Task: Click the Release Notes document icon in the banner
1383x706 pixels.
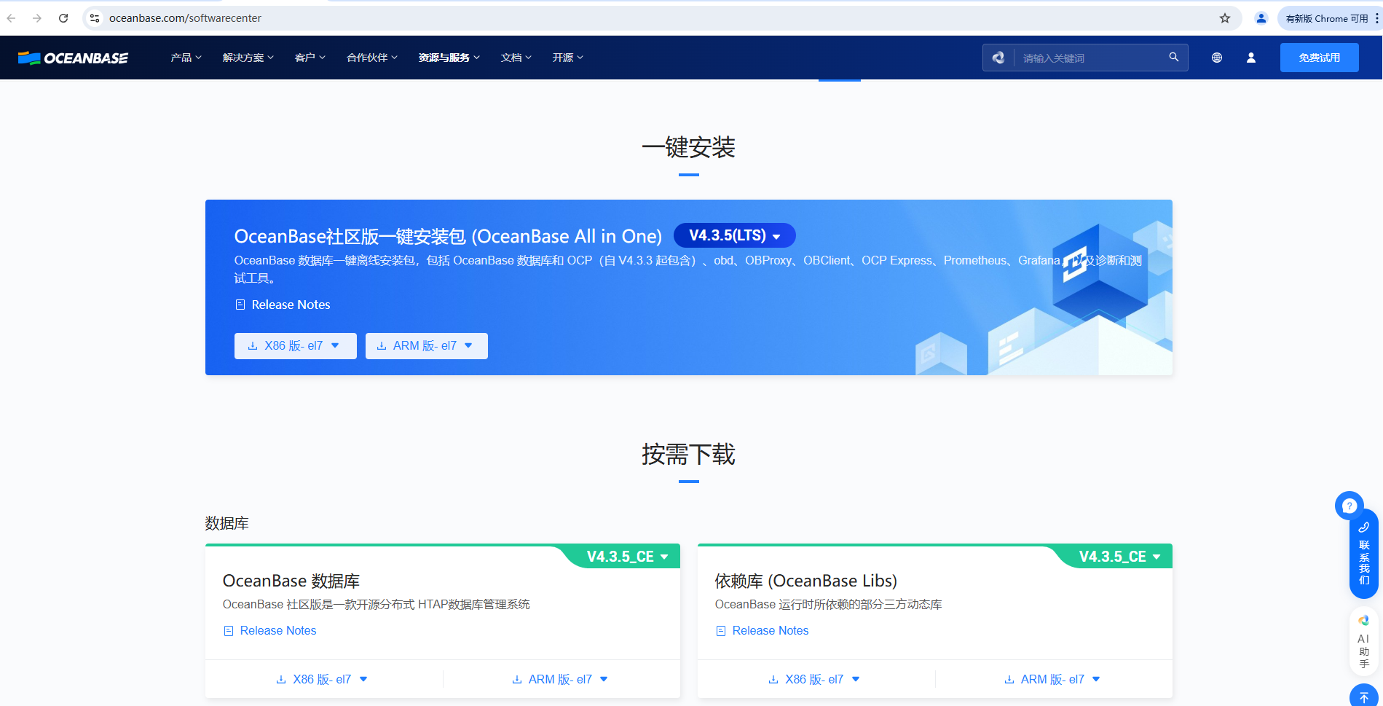Action: click(240, 305)
